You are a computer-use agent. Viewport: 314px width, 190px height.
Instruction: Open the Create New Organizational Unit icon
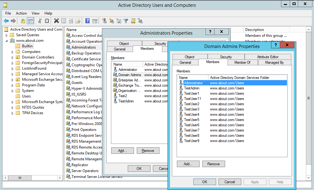[119, 21]
